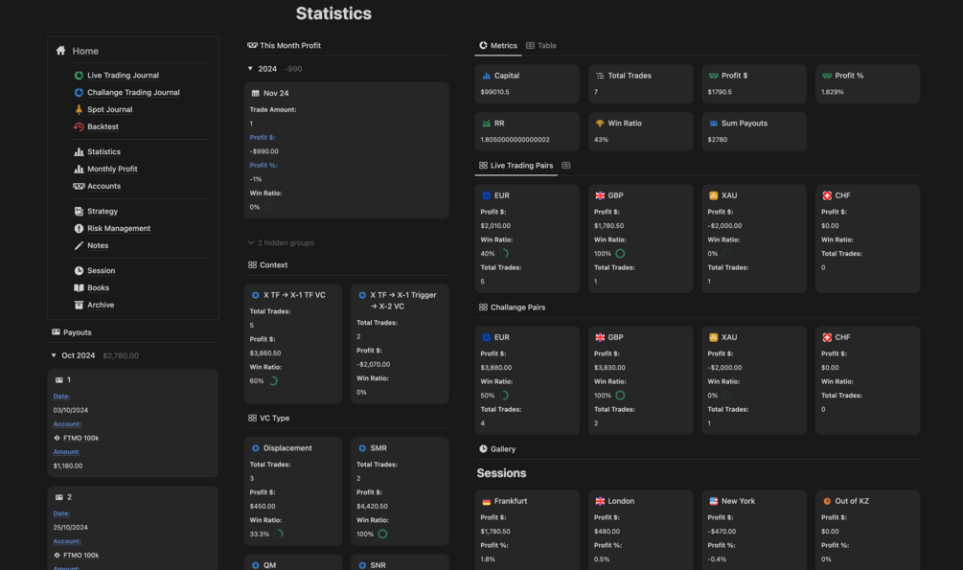Select the Live Trading Pairs tab
Screen dimensions: 963x570
click(x=516, y=165)
